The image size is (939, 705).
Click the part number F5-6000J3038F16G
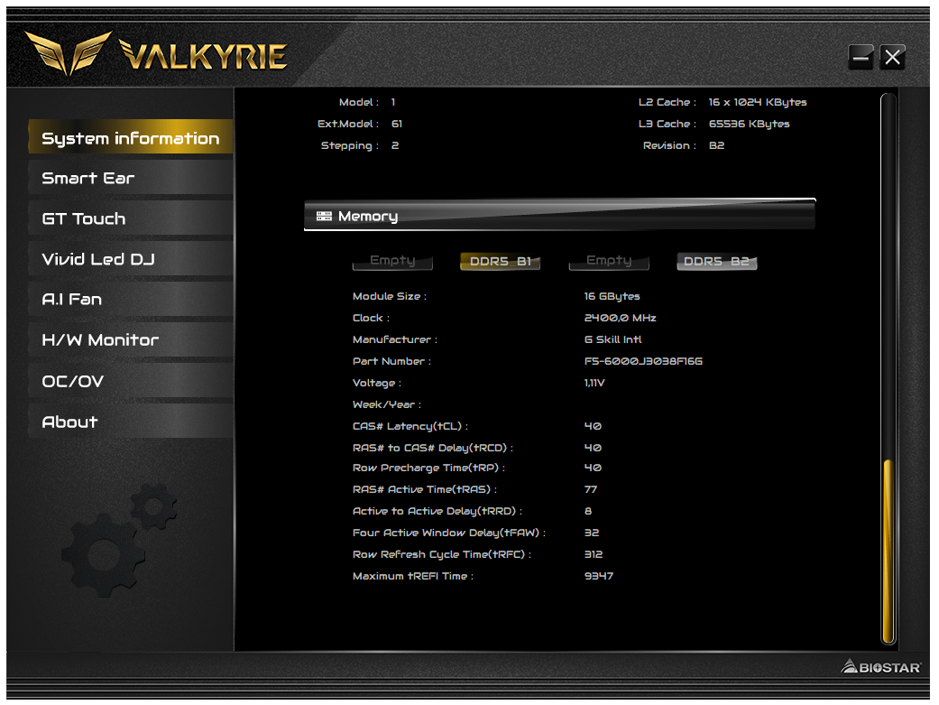(643, 361)
